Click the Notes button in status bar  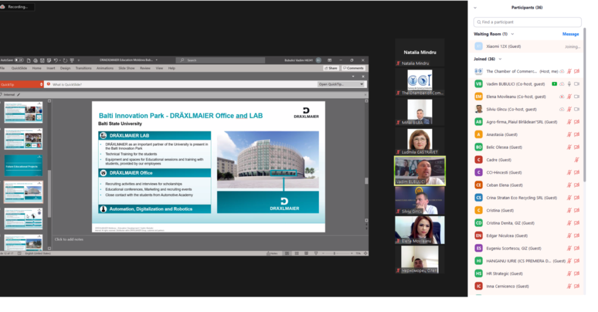pyautogui.click(x=272, y=253)
